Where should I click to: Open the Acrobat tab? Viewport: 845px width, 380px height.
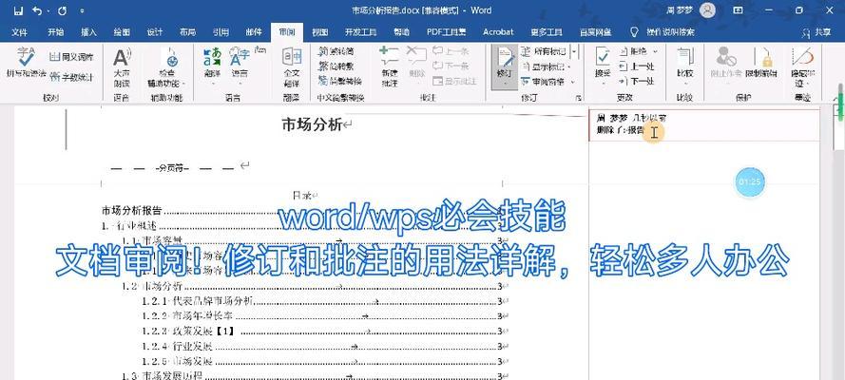point(498,32)
